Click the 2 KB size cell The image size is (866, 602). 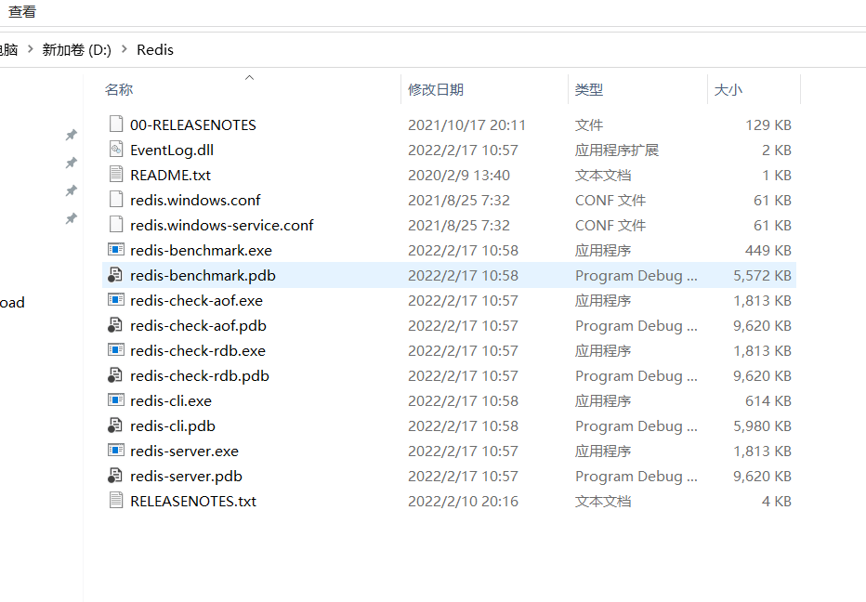coord(777,150)
